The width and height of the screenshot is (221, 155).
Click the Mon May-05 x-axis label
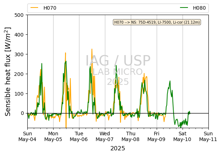pyautogui.click(x=53, y=136)
